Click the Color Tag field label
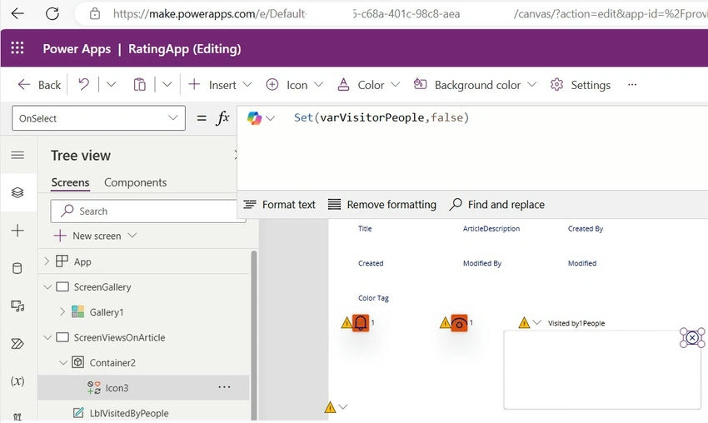The height and width of the screenshot is (423, 708). click(x=373, y=298)
